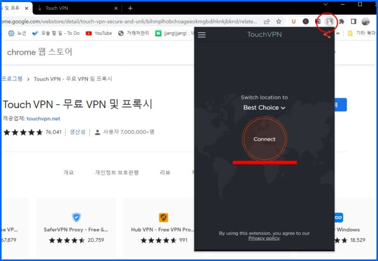Click the chrome 웹 스토어 logo title

pyautogui.click(x=40, y=52)
